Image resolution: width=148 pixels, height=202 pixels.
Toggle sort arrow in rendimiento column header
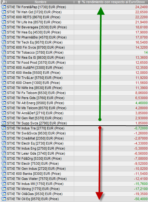pyautogui.click(x=79, y=2)
